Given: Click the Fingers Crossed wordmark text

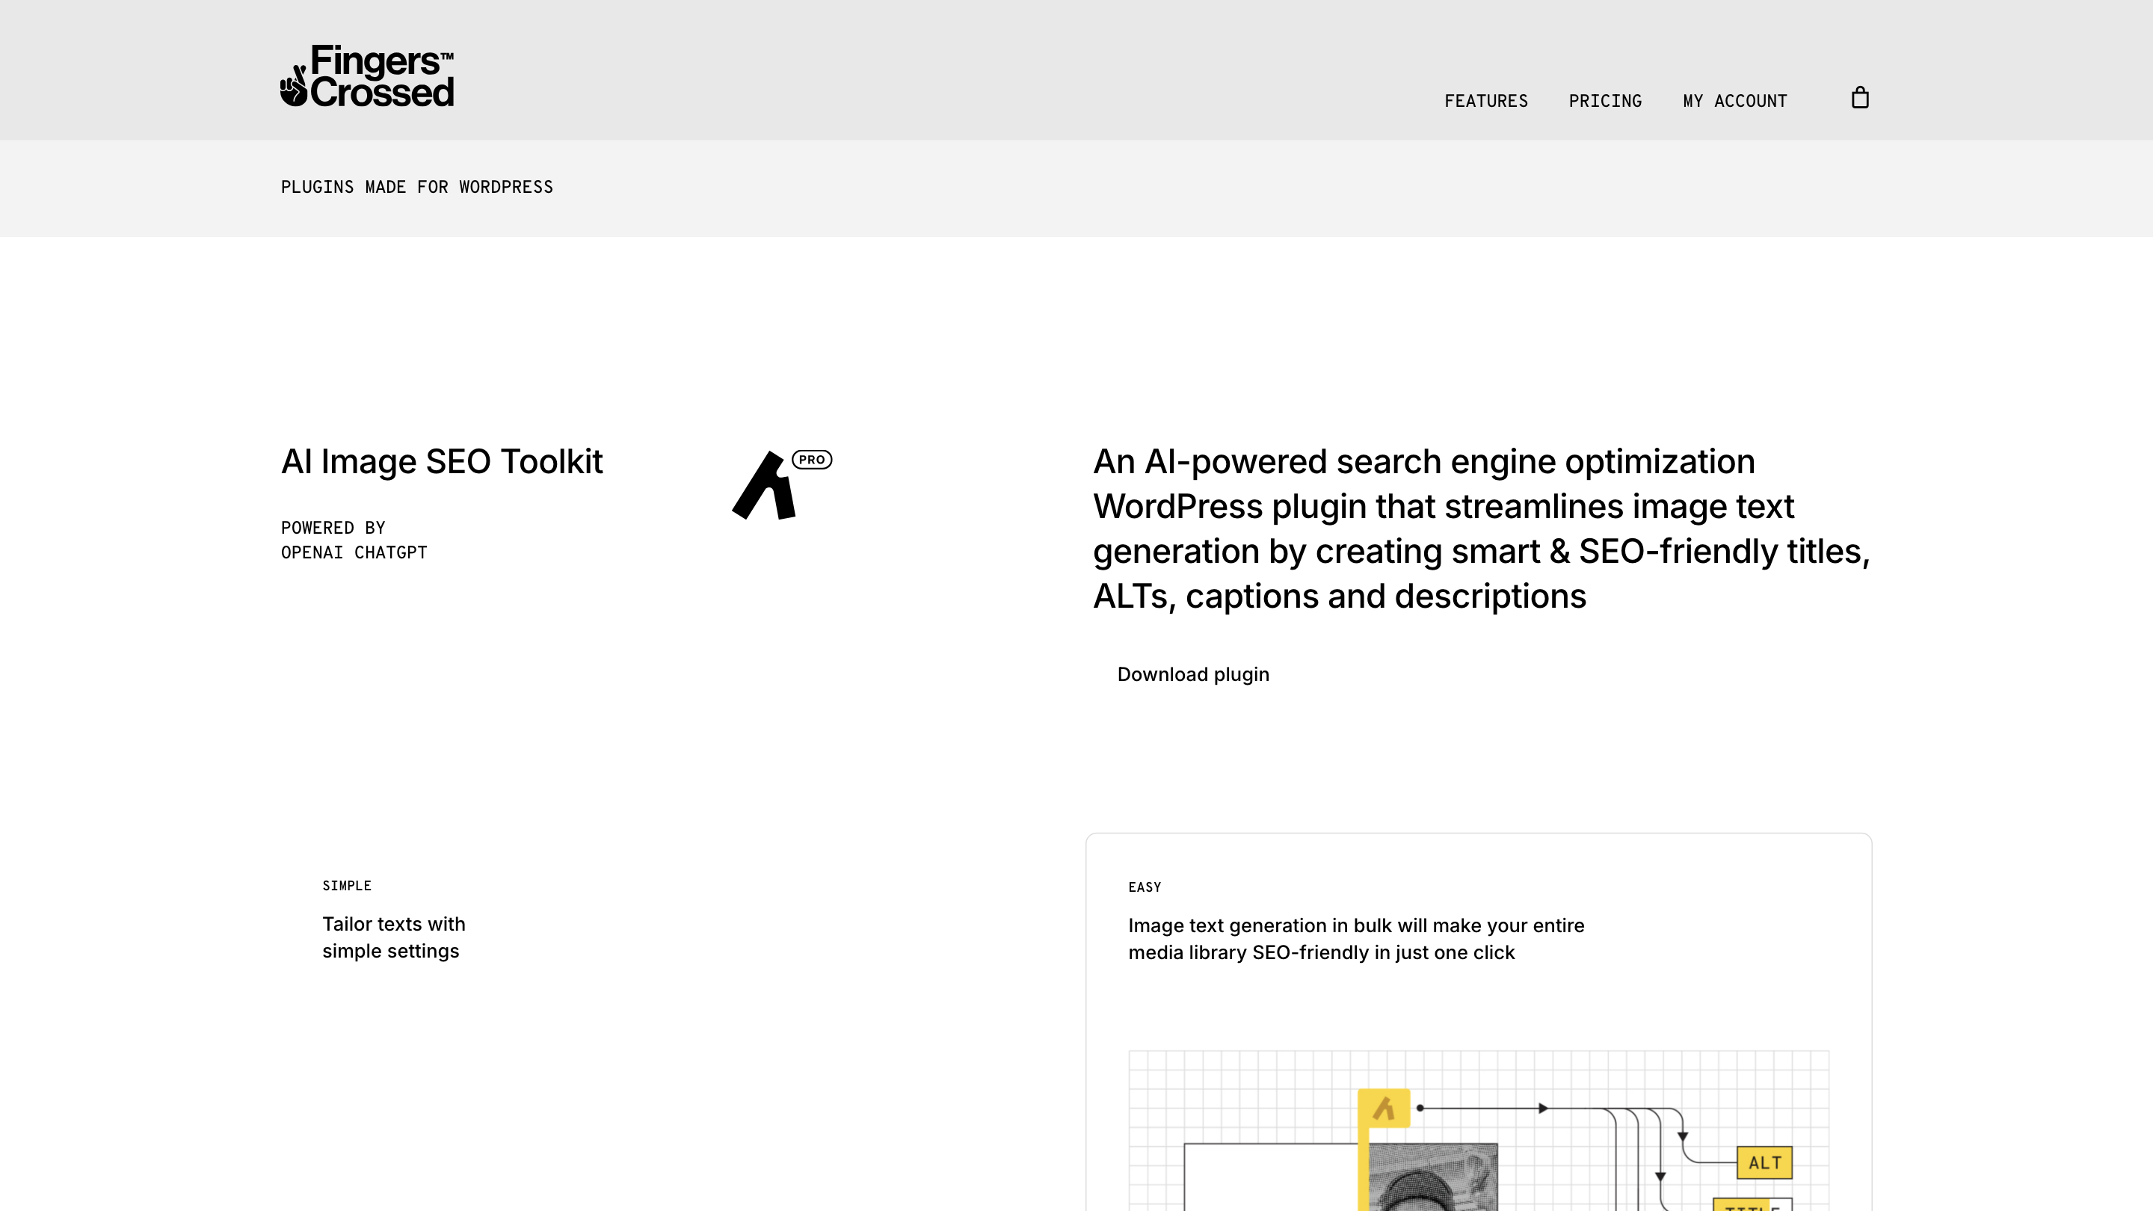Looking at the screenshot, I should click(x=383, y=76).
